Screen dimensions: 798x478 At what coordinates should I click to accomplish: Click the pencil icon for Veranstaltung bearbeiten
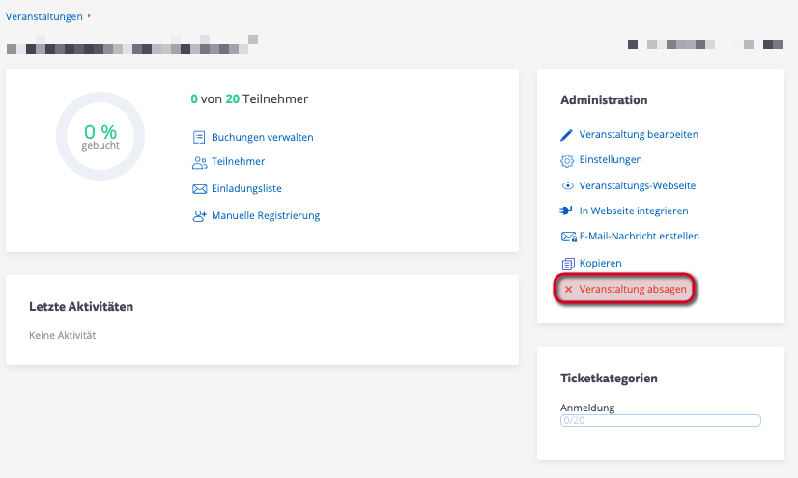coord(568,135)
